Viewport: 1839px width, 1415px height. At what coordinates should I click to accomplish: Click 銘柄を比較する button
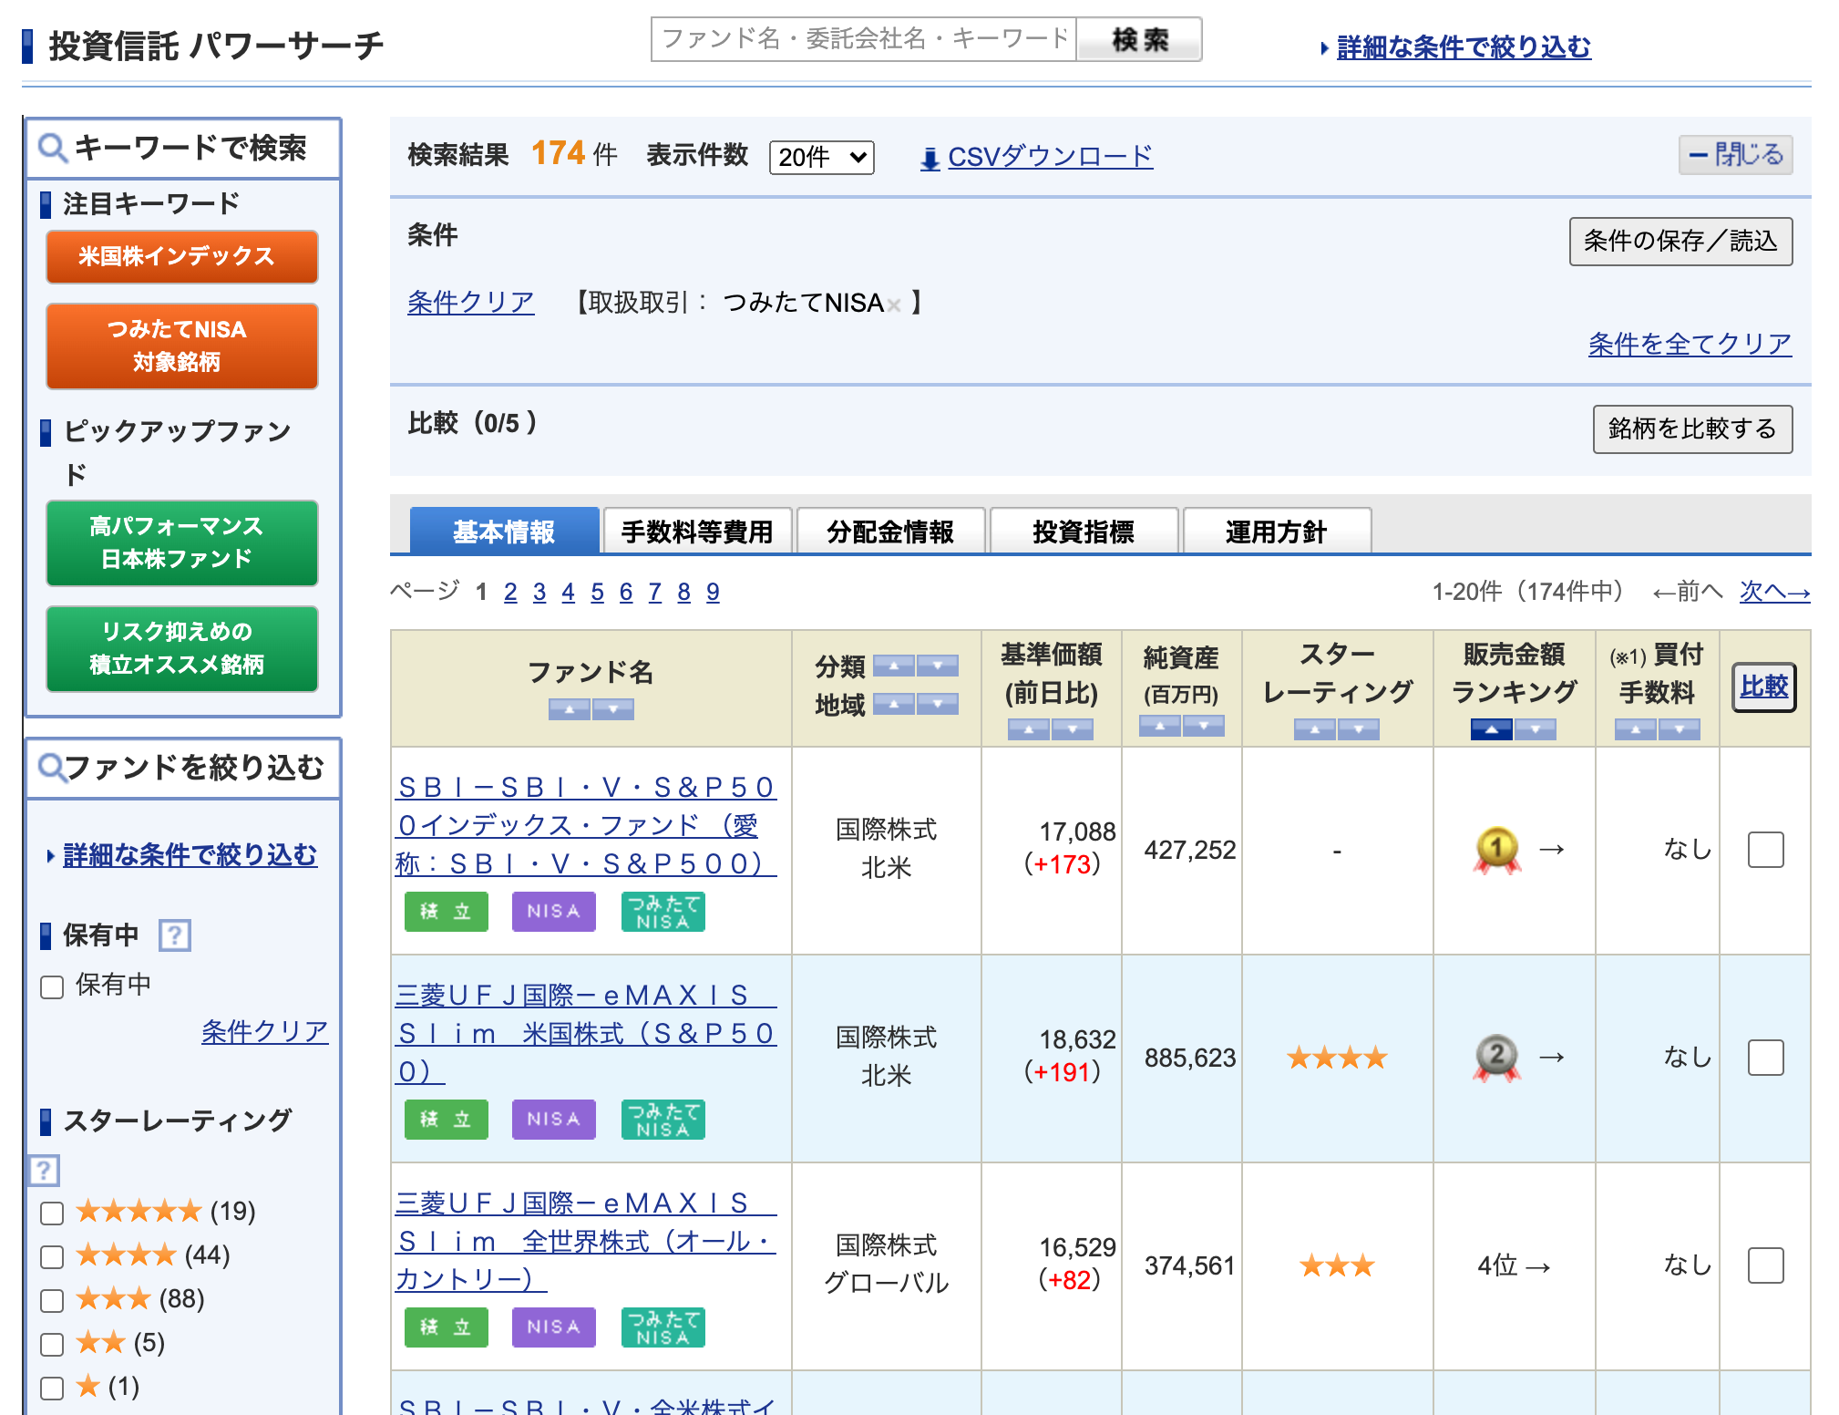pyautogui.click(x=1692, y=429)
